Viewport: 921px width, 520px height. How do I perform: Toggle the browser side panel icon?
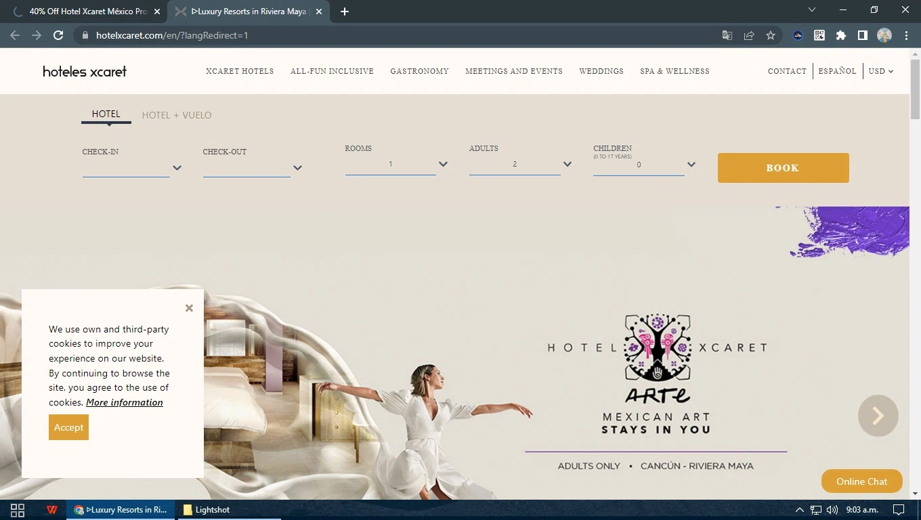[863, 35]
